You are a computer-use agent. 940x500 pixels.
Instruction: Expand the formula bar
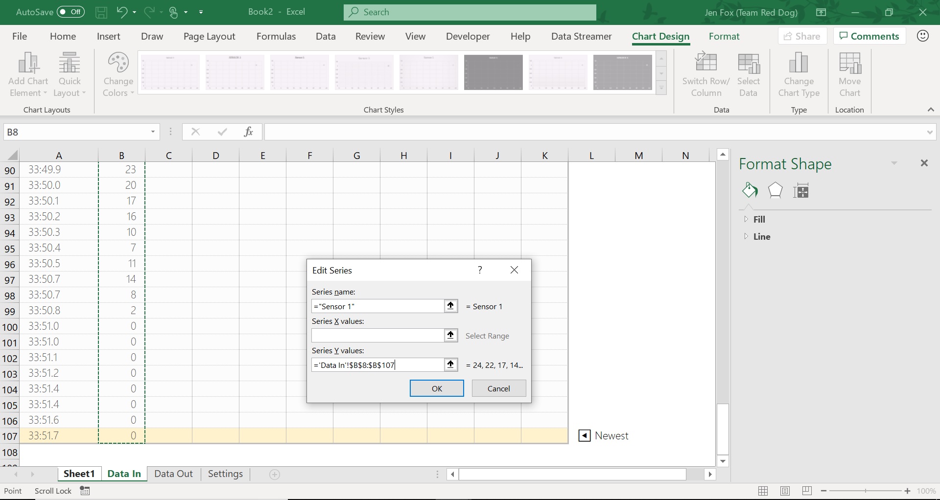click(x=930, y=132)
